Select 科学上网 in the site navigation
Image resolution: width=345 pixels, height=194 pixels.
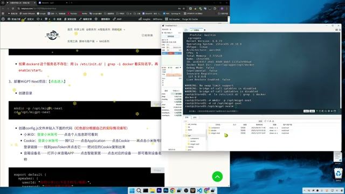point(79,30)
